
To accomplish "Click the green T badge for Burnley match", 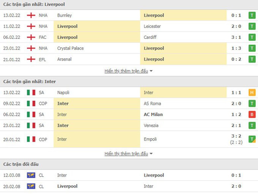I will (252, 15).
